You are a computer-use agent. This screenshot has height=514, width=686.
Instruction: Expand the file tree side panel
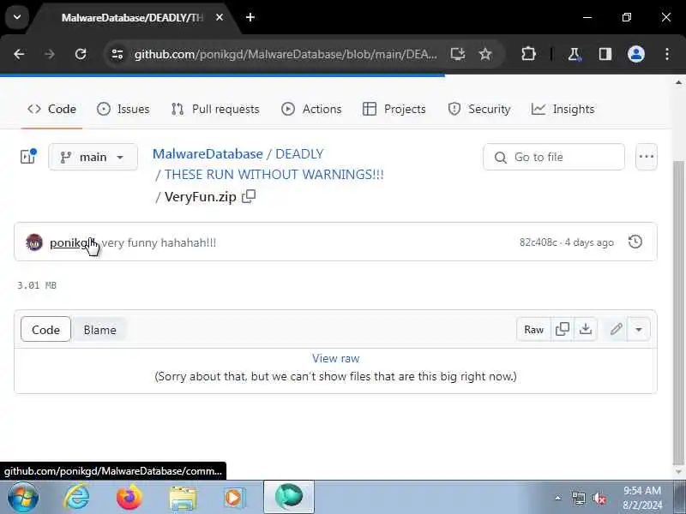[28, 156]
